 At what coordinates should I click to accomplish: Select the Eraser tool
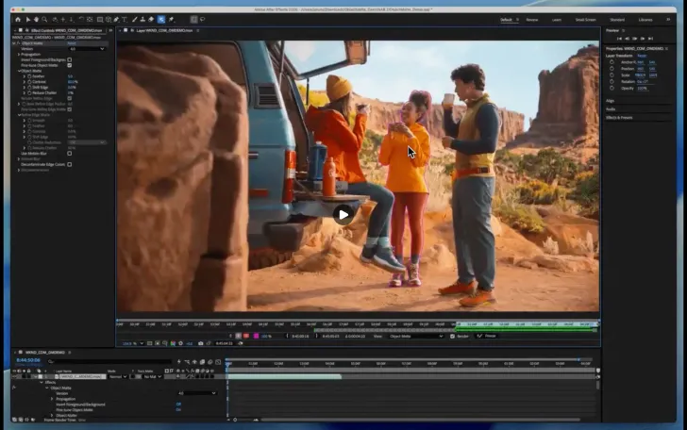click(x=151, y=19)
